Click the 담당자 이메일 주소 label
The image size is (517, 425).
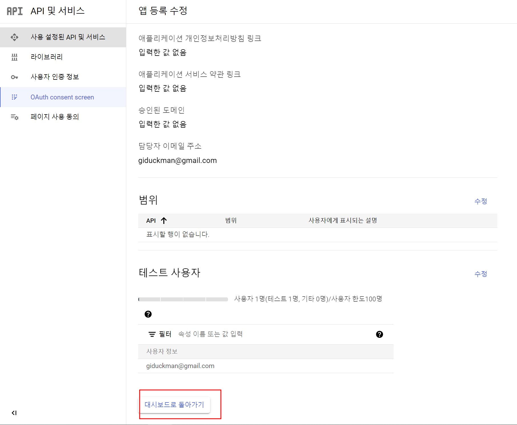pyautogui.click(x=170, y=146)
